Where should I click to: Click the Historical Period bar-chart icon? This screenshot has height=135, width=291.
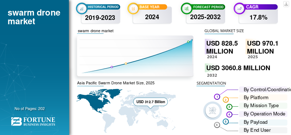[81, 8]
